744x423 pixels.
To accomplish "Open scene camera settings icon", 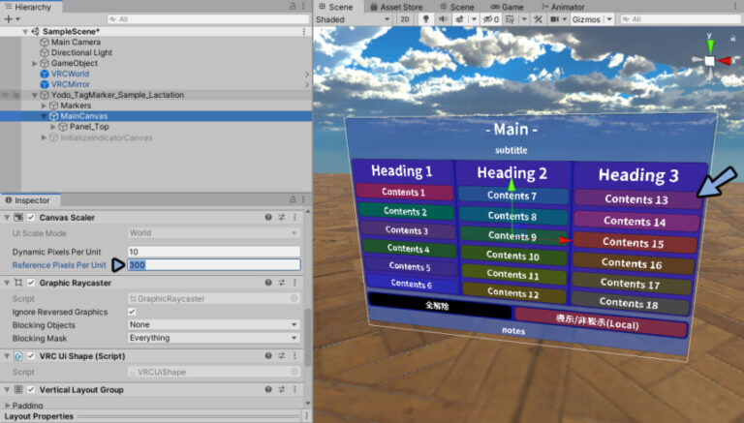I will click(x=554, y=19).
